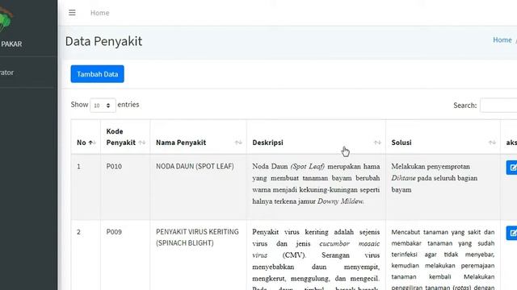Sort table by No column
Image resolution: width=517 pixels, height=290 pixels.
coord(86,143)
